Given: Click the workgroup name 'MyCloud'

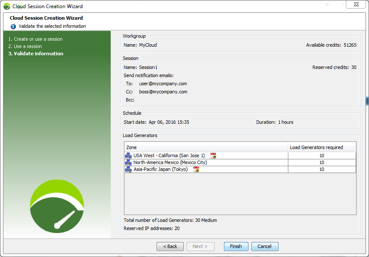Looking at the screenshot, I should [x=148, y=45].
